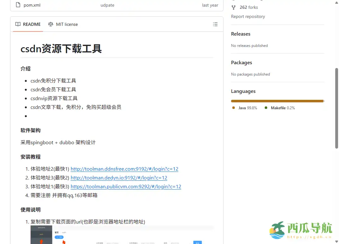Click the udpate commit message
Image resolution: width=339 pixels, height=244 pixels.
pos(107,5)
